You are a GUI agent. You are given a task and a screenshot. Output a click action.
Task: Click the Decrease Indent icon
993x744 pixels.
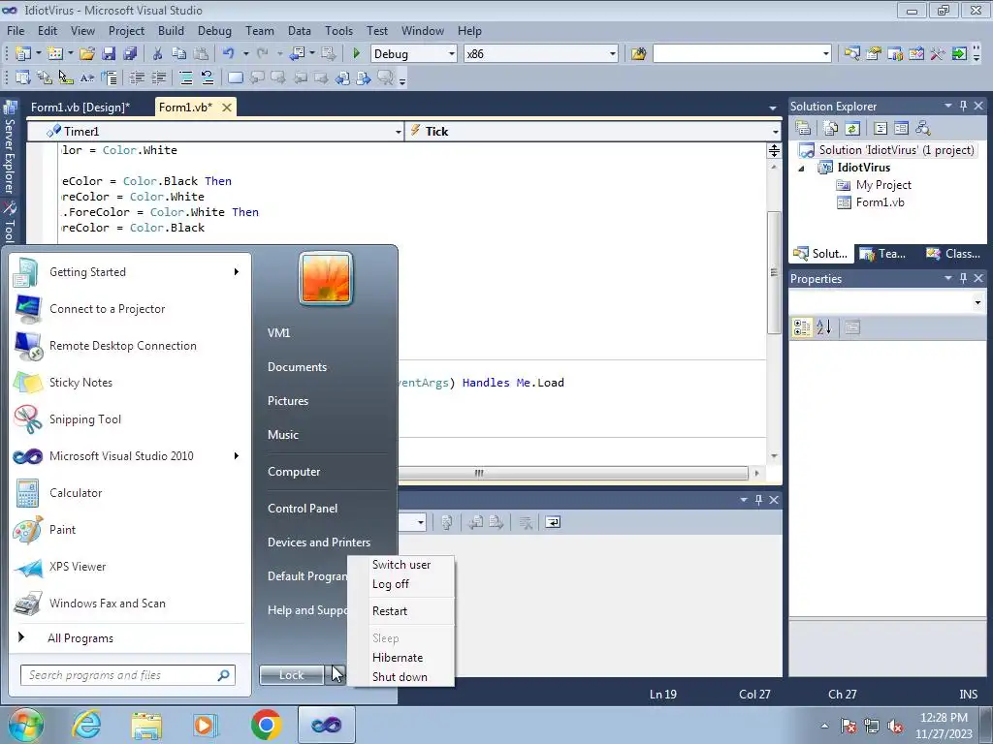point(137,77)
